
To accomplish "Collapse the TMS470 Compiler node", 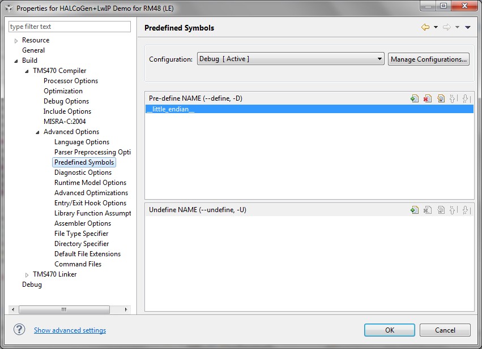I will click(x=27, y=71).
